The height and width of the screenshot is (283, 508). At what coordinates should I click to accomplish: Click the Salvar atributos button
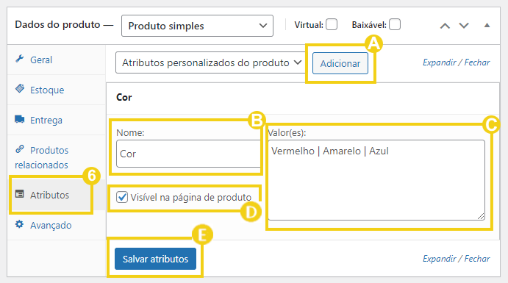pos(156,259)
